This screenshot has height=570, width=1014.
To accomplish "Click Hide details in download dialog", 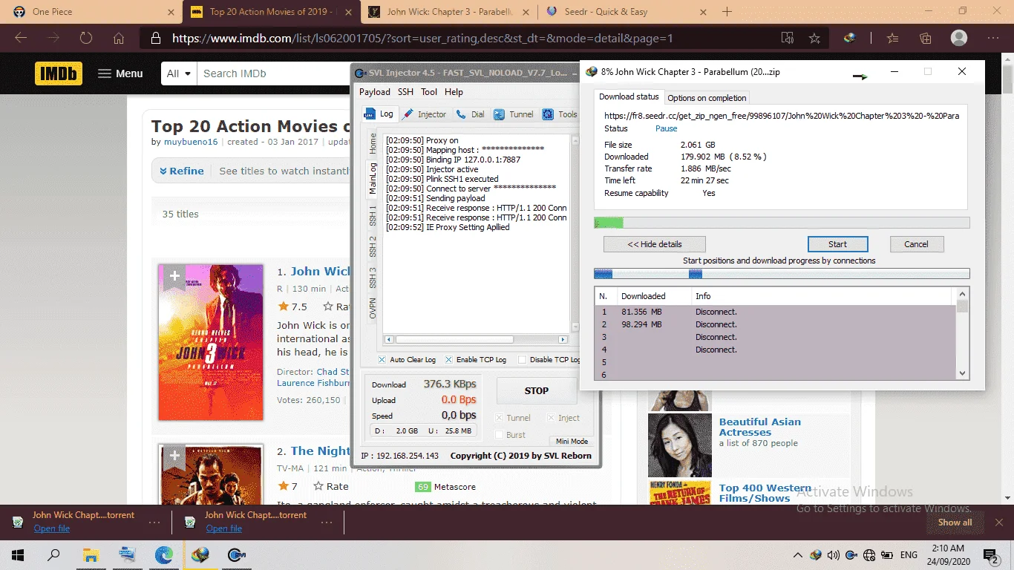I will tap(655, 244).
